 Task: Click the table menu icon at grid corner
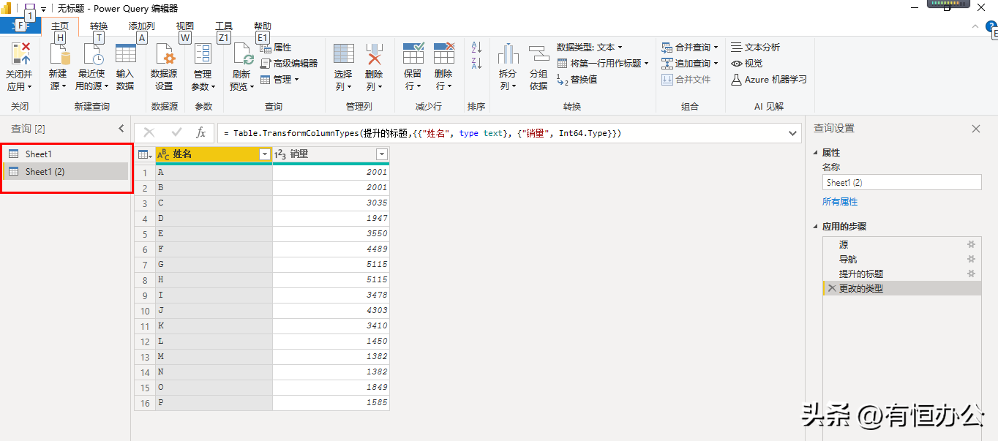pyautogui.click(x=145, y=154)
